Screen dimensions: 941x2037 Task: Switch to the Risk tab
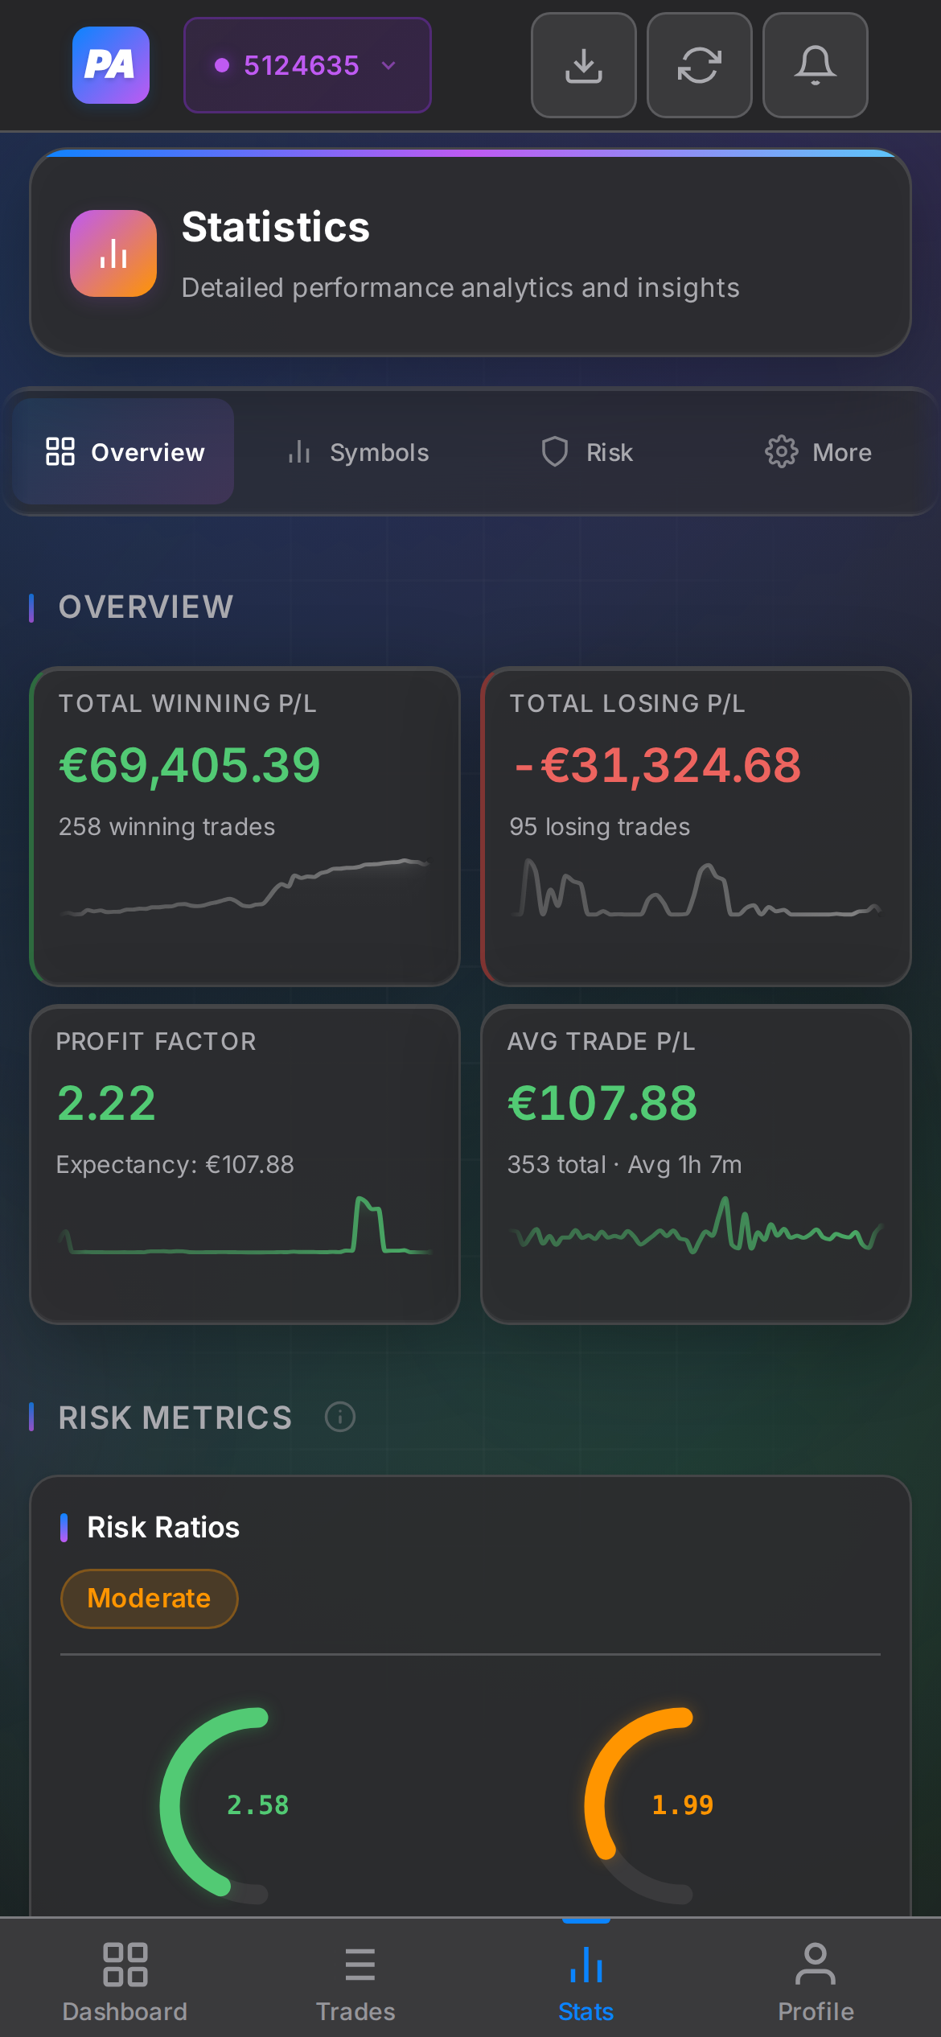(x=586, y=452)
